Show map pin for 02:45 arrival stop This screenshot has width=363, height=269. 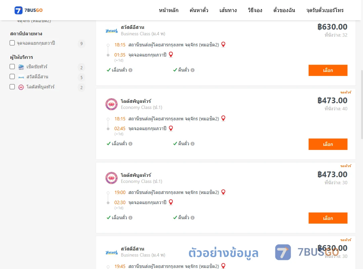(x=171, y=128)
